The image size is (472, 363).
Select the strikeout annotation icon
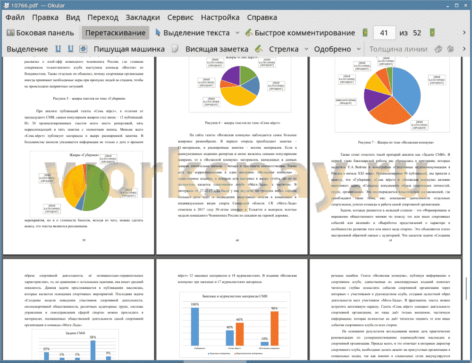pyautogui.click(x=83, y=49)
